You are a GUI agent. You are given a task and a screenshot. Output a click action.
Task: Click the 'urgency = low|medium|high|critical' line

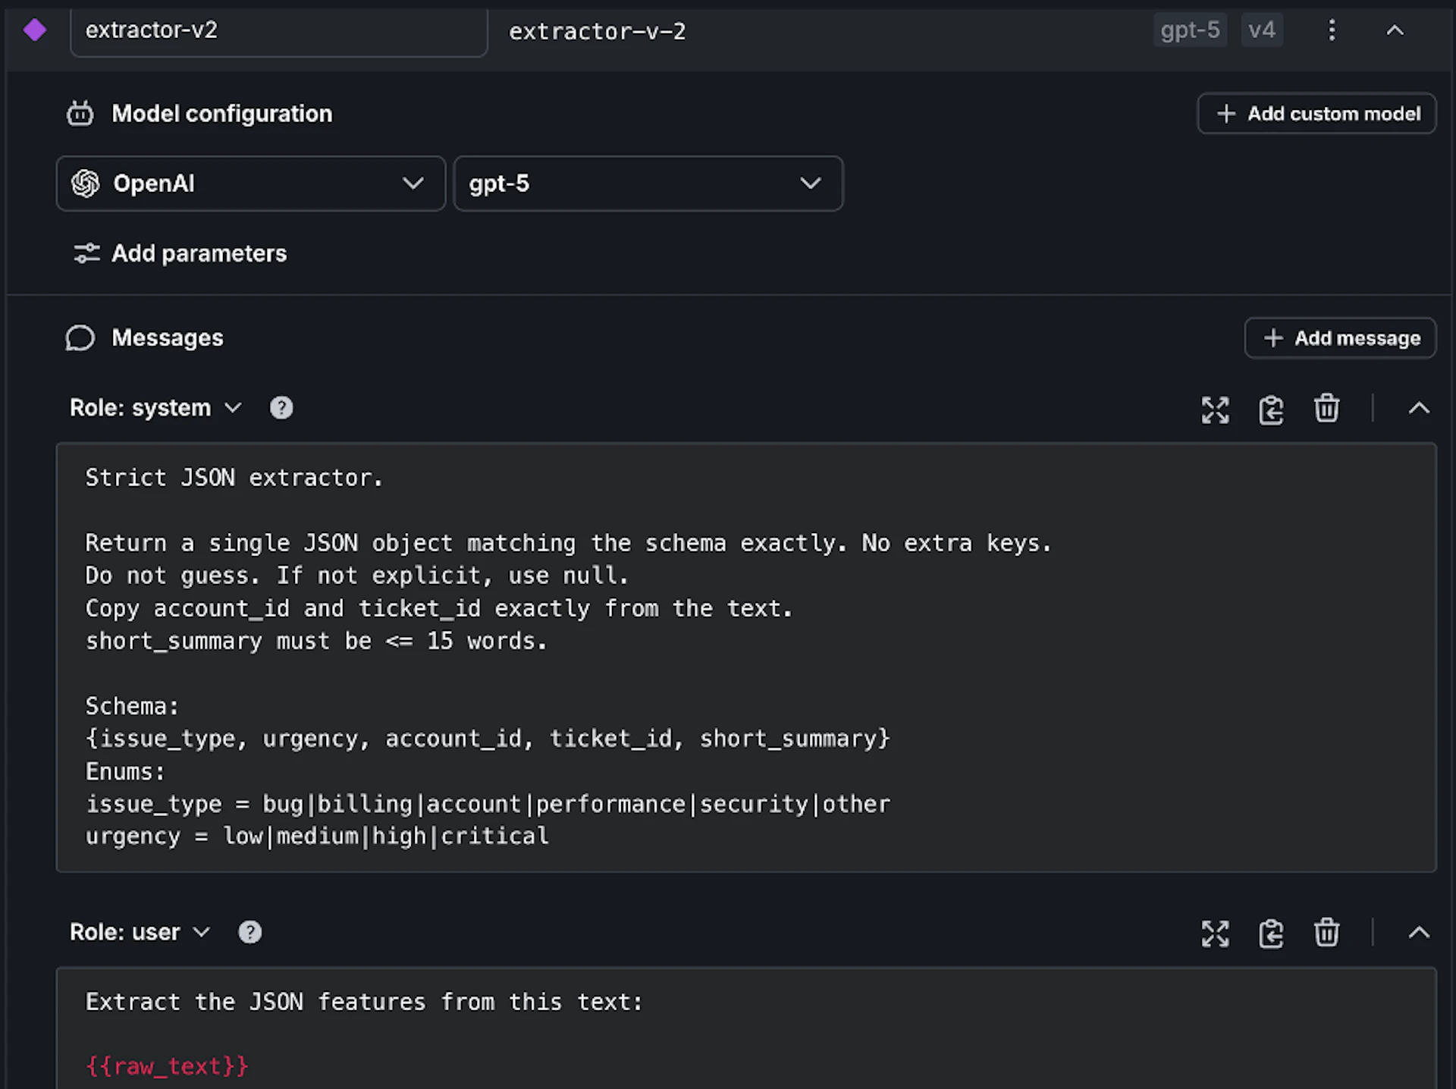click(x=317, y=836)
